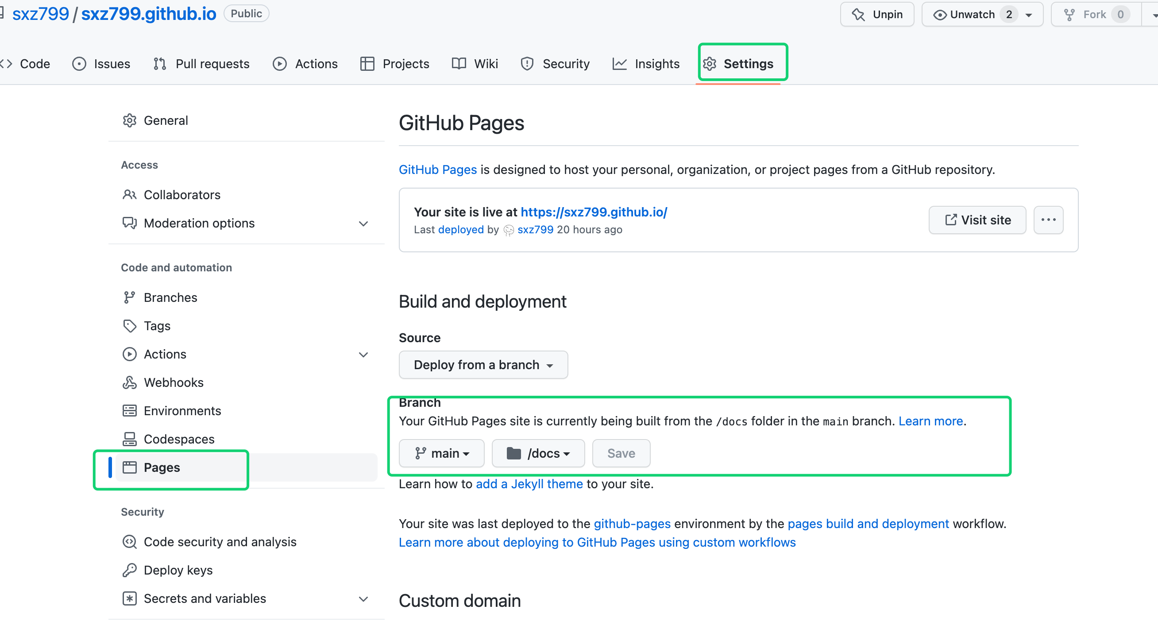Go to the Pull requests tab
Screen dimensions: 1158x625
(x=201, y=64)
